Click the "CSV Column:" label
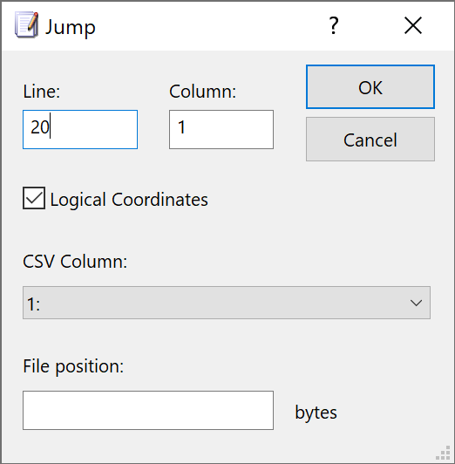The width and height of the screenshot is (455, 464). (75, 262)
